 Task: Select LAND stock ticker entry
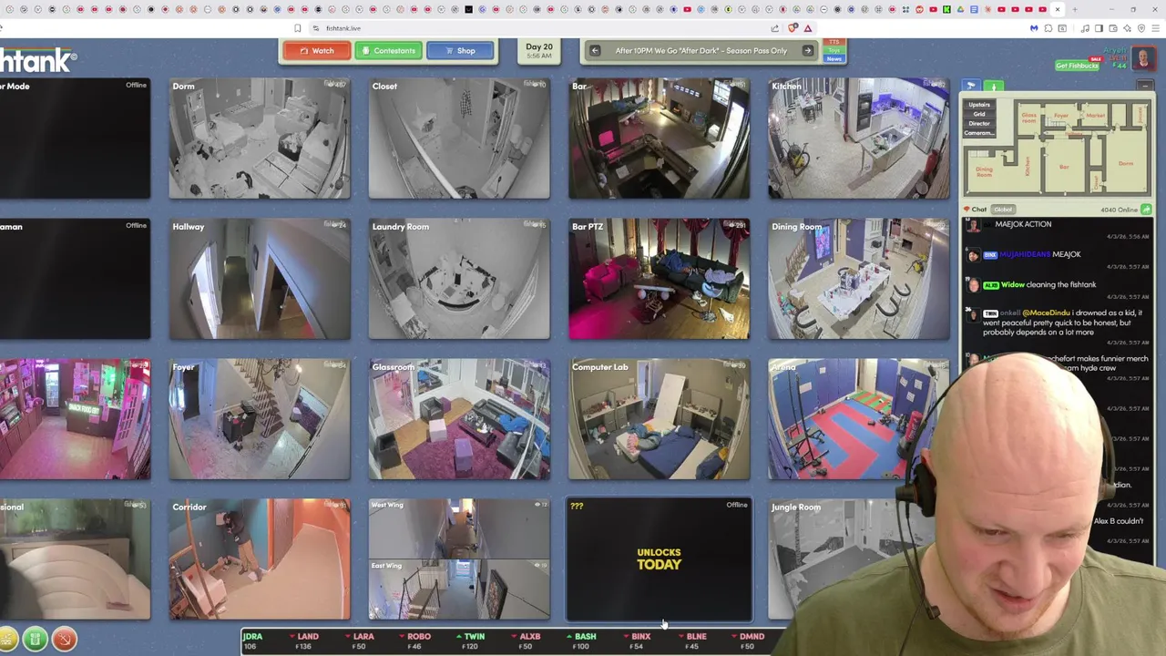click(304, 641)
